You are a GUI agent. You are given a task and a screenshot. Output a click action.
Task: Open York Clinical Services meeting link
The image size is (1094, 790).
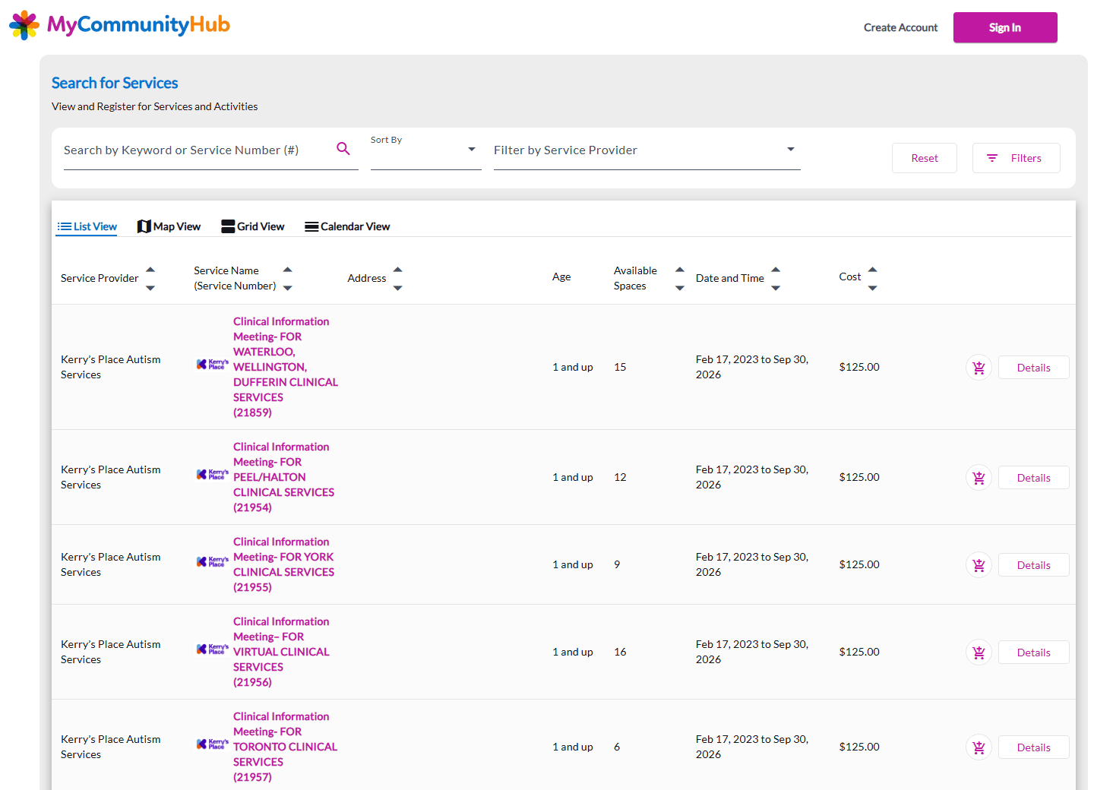click(x=283, y=564)
